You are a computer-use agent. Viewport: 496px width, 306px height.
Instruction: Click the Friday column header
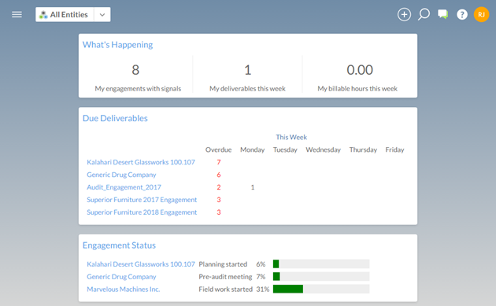point(394,149)
